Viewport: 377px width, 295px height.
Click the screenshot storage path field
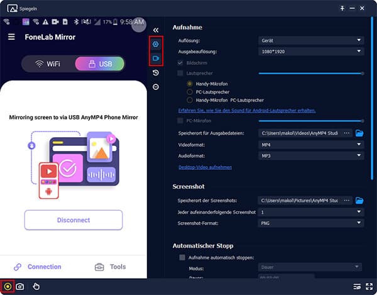tap(300, 201)
